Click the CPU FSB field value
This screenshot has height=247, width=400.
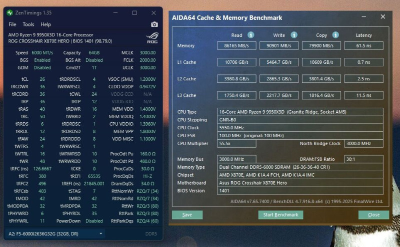(300, 136)
